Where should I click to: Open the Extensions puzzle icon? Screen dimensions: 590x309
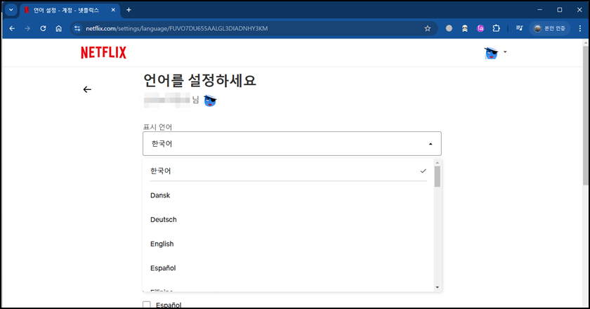tap(497, 29)
